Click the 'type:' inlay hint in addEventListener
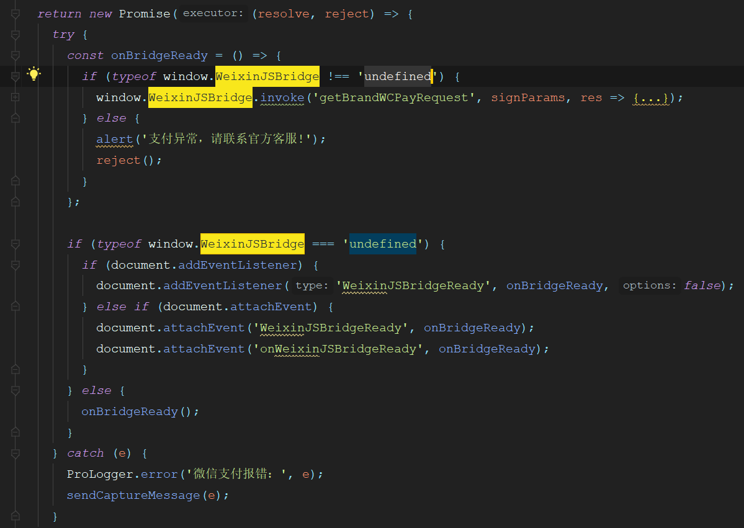The height and width of the screenshot is (528, 744). tap(311, 285)
